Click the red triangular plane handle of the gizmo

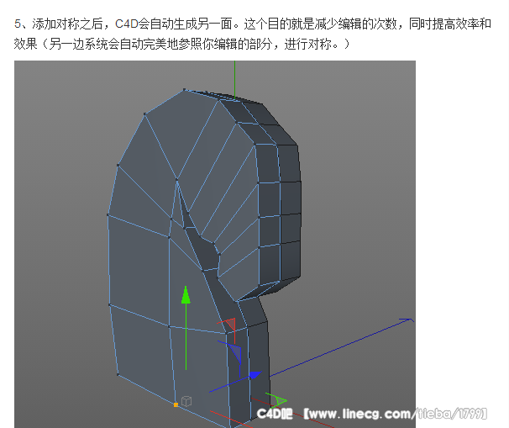(230, 325)
